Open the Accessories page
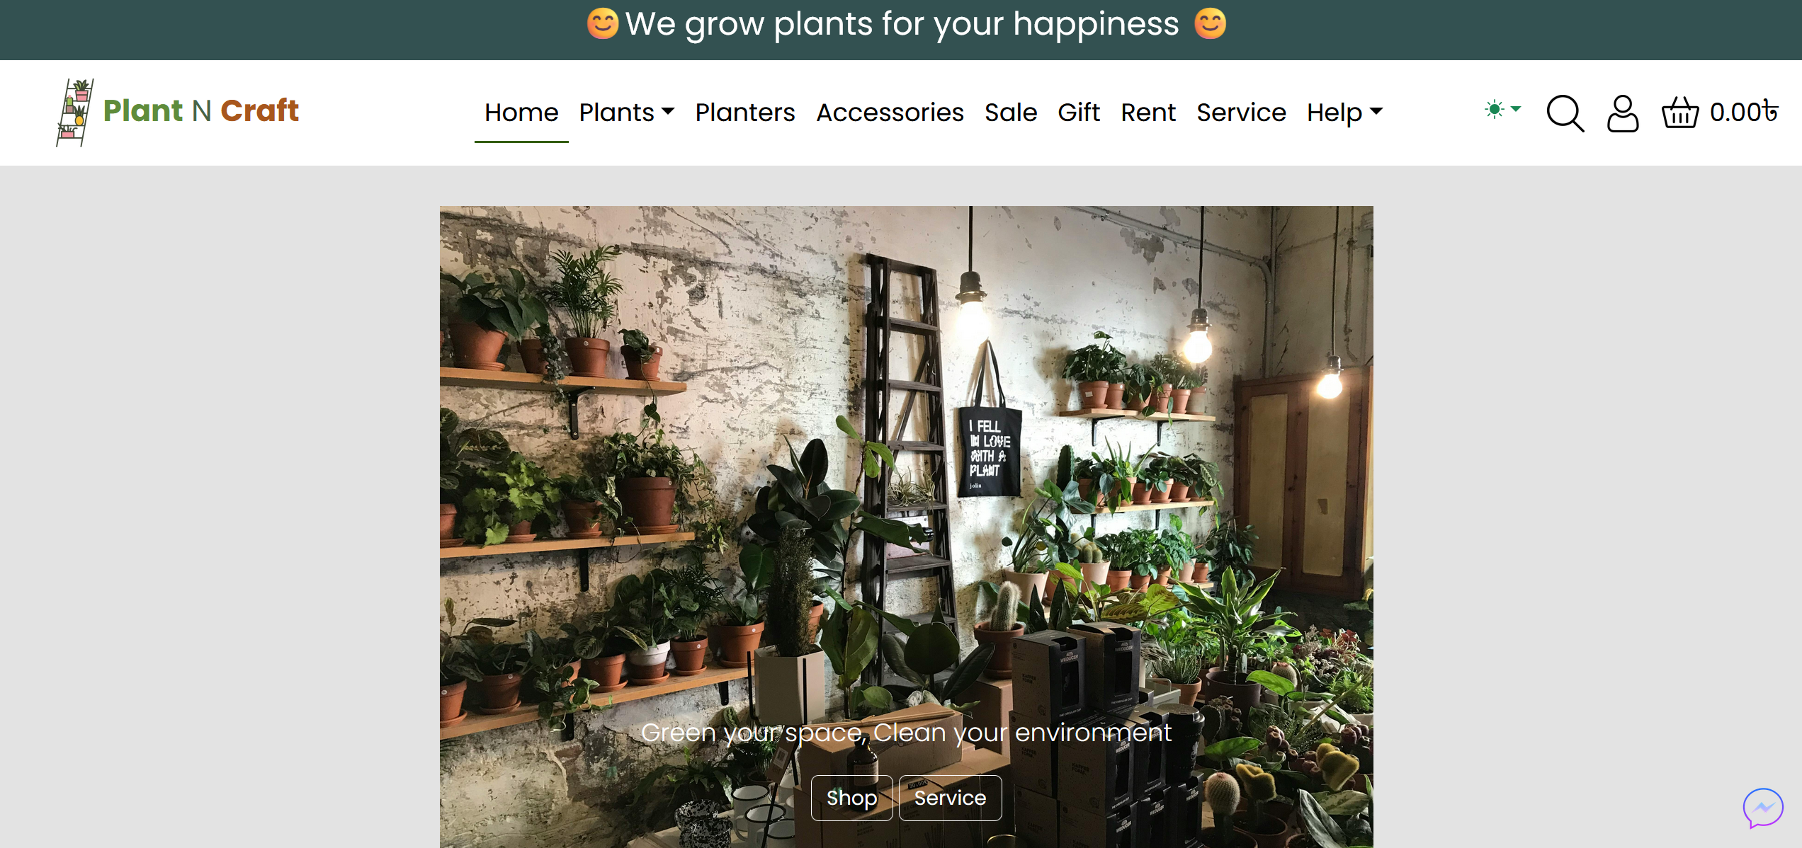 [890, 113]
